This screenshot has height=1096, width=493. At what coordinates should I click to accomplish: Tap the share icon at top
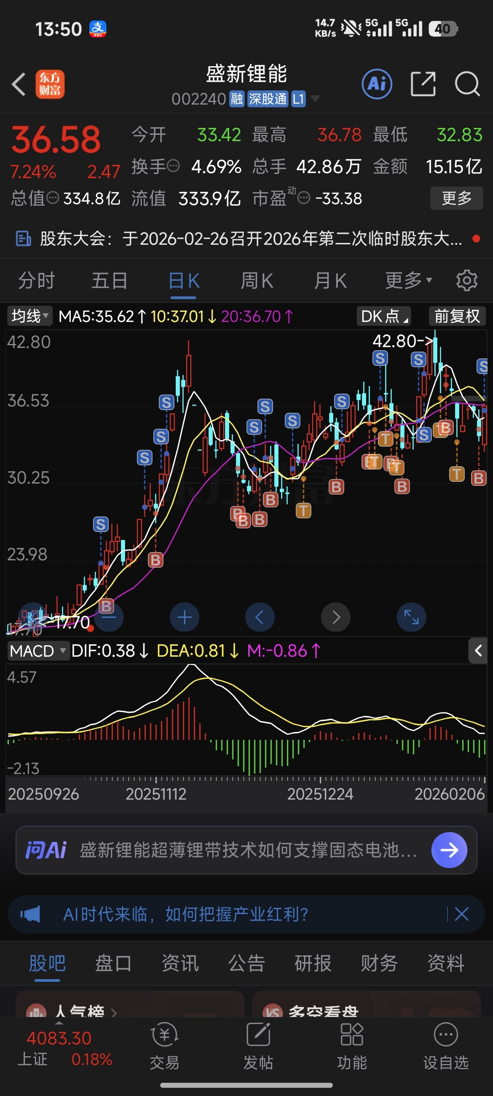pos(423,84)
